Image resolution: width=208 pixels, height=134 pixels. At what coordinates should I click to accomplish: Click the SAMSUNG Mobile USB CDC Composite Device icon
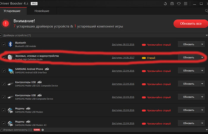pyautogui.click(x=10, y=84)
